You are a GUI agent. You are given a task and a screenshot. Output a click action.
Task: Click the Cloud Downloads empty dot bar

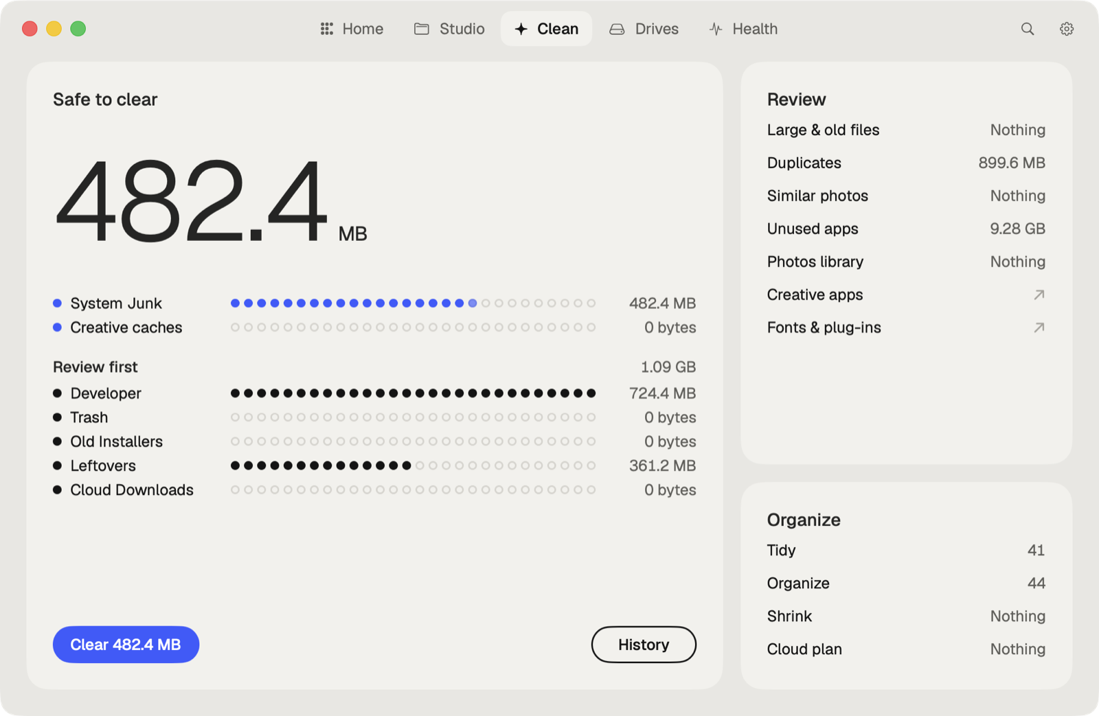coord(413,489)
